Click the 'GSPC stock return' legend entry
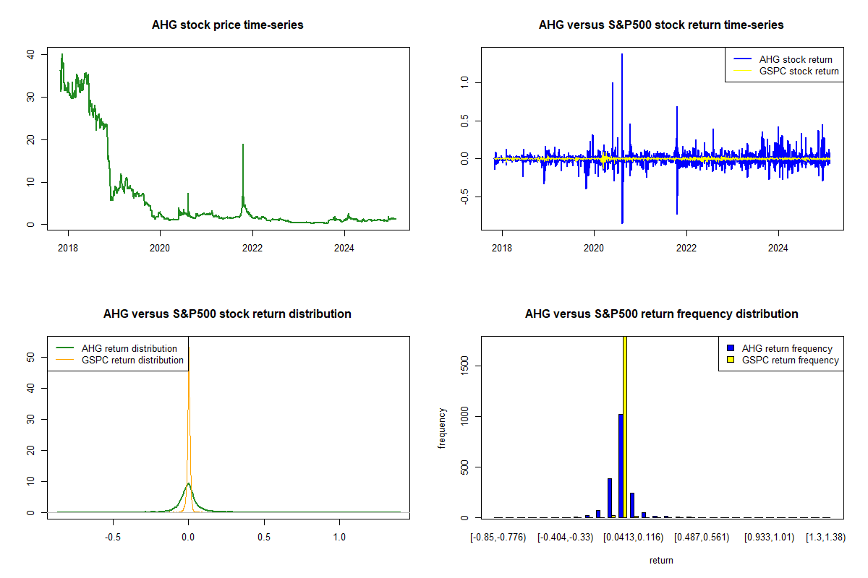The image size is (868, 578). point(799,71)
